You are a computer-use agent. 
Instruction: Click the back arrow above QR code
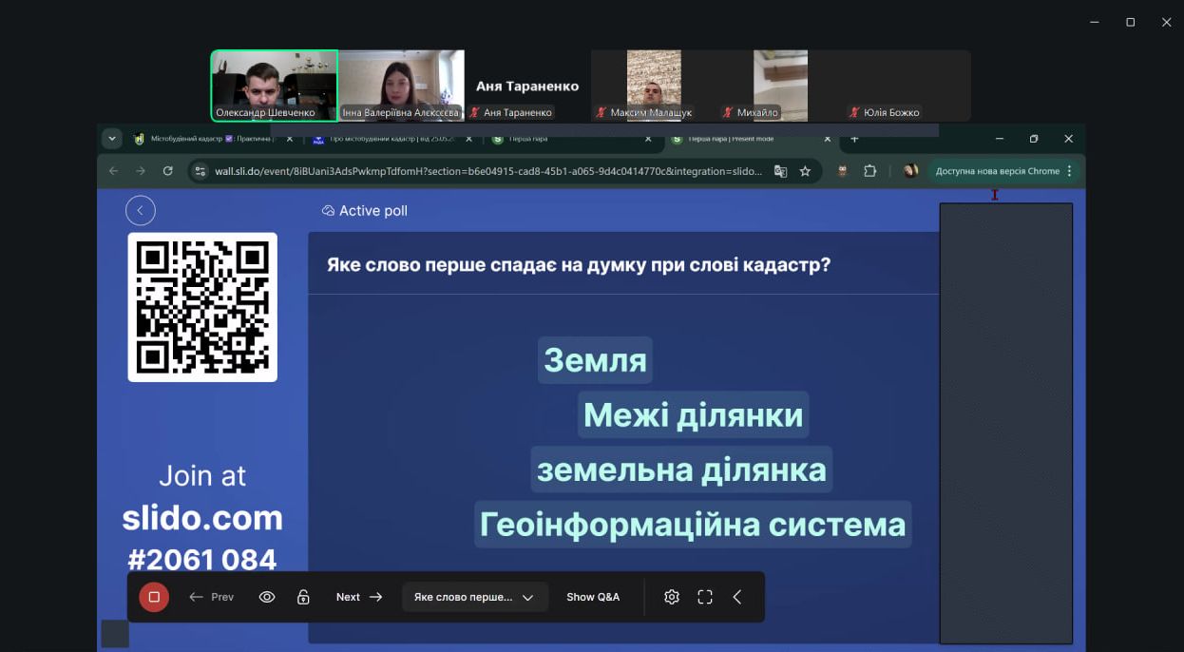tap(141, 210)
